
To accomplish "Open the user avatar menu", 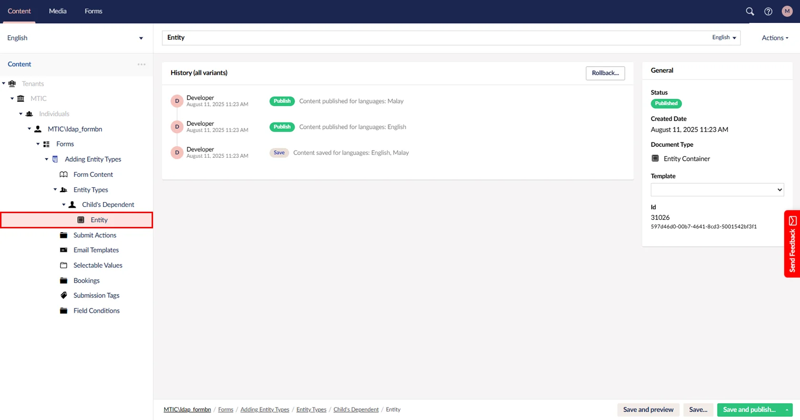I will [x=787, y=11].
